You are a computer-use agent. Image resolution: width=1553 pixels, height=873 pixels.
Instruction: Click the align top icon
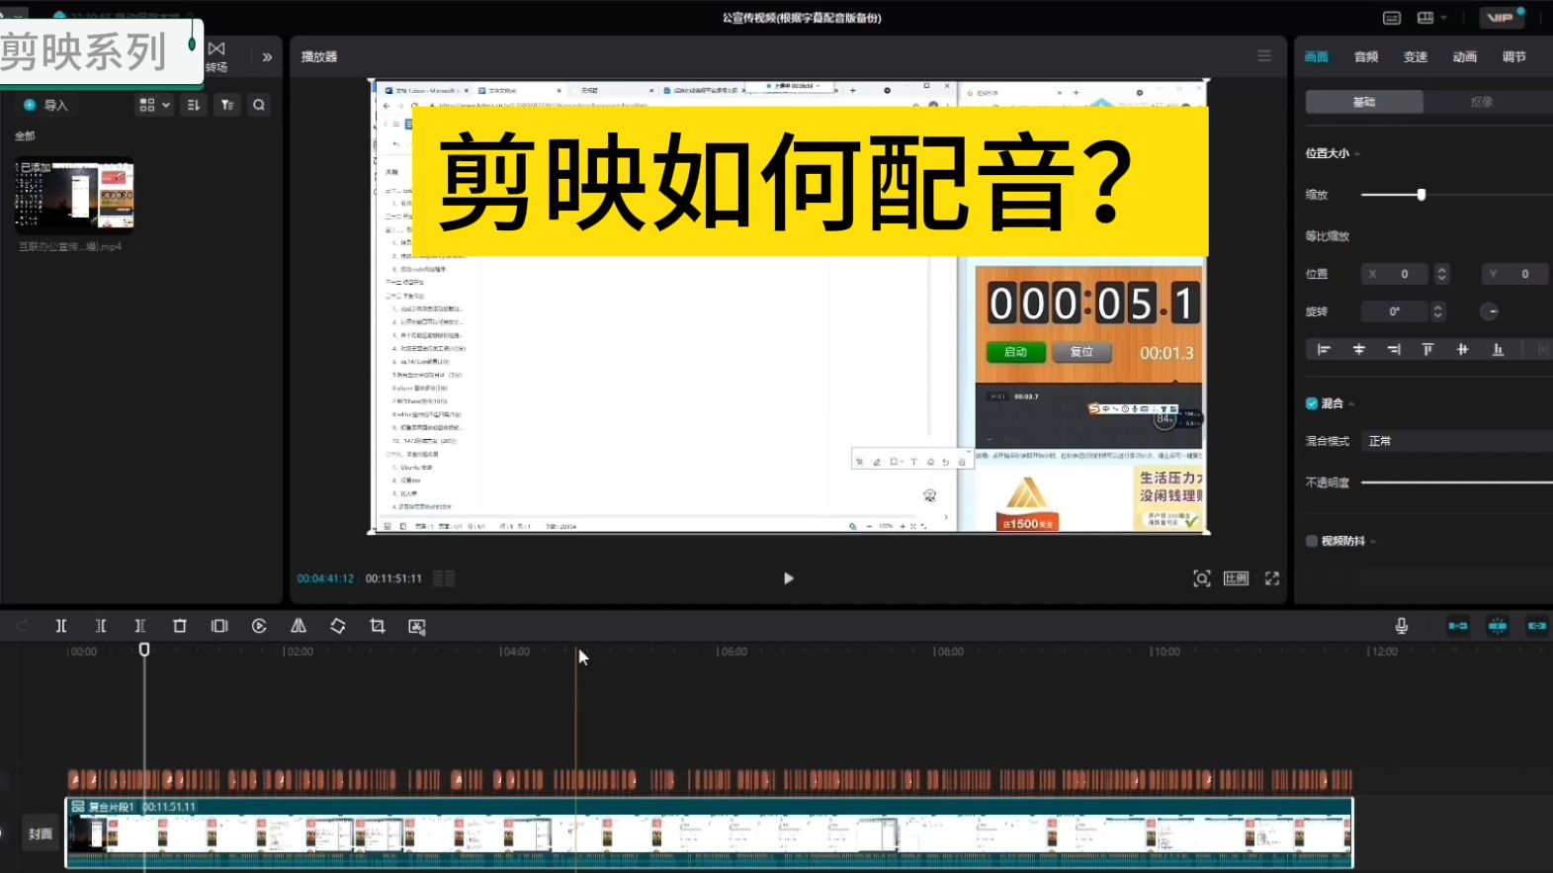[1428, 349]
